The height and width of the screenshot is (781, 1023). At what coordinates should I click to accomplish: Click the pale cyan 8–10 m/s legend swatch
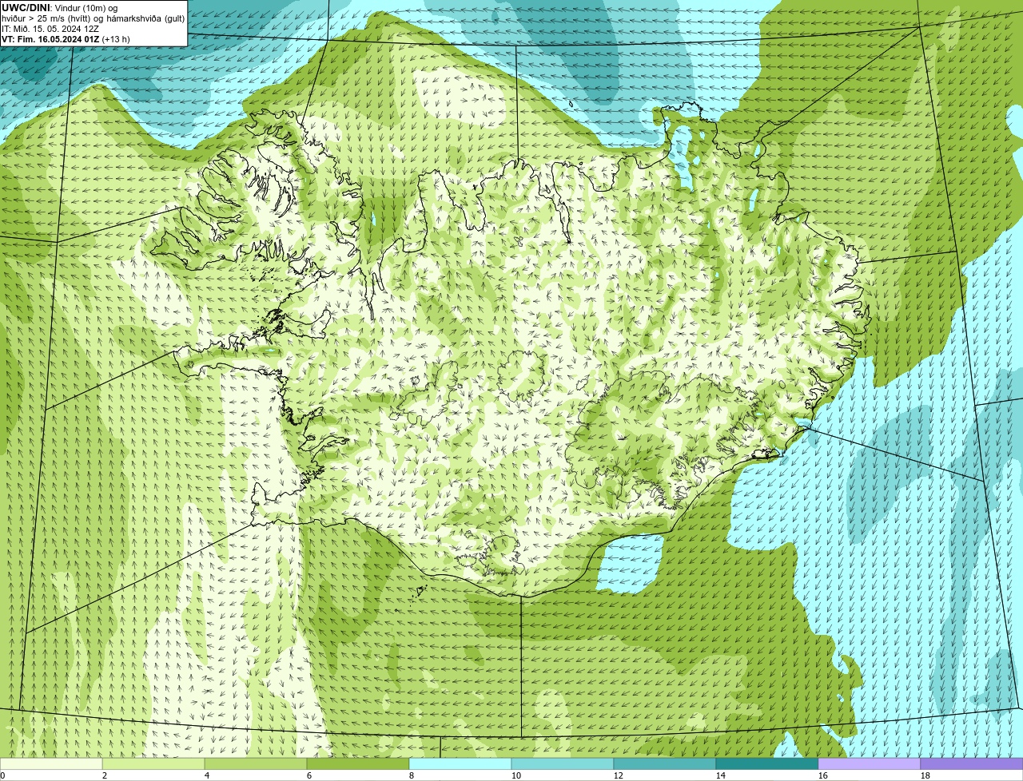tap(460, 763)
